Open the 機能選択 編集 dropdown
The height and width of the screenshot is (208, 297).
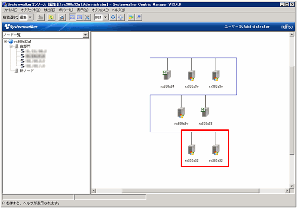pos(30,17)
